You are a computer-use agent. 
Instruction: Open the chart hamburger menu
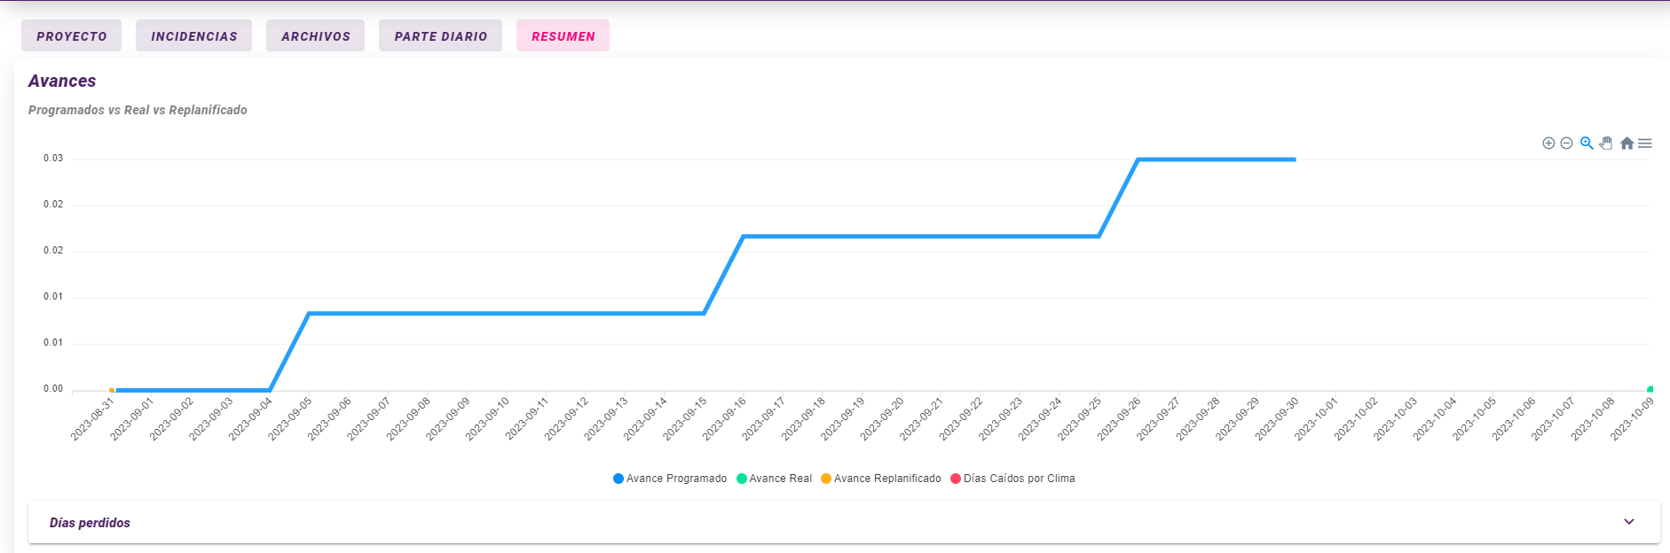1645,144
